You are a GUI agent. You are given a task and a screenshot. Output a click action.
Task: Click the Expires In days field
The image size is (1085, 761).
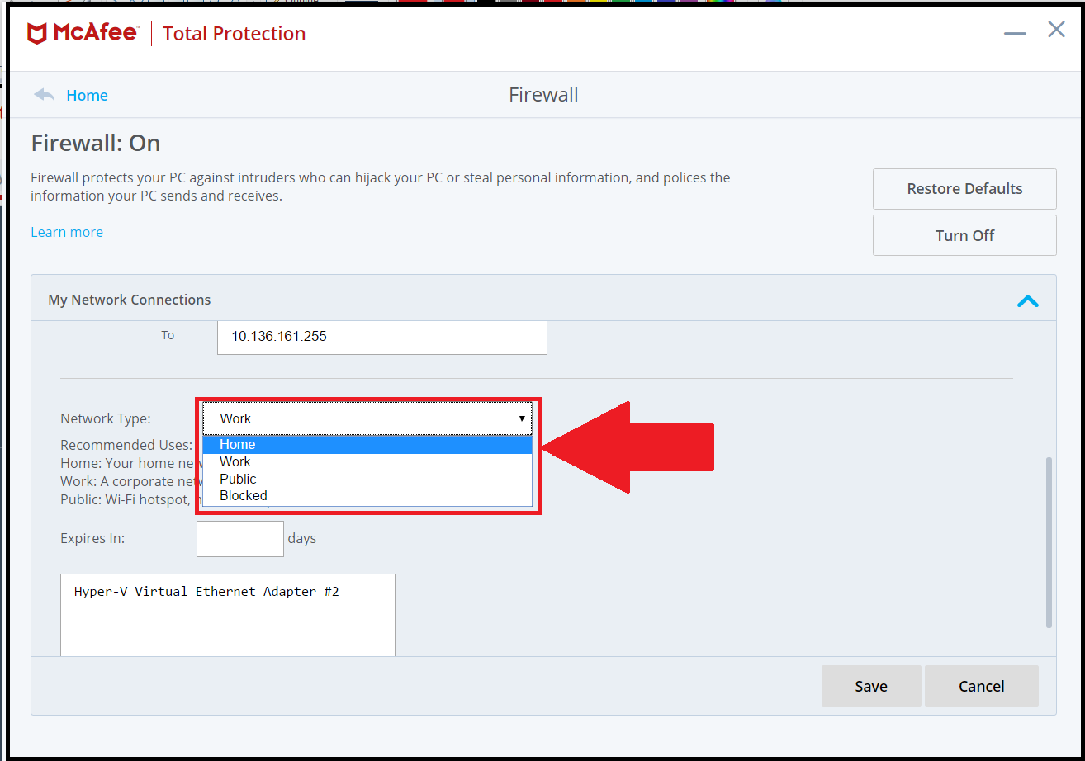[x=239, y=539]
